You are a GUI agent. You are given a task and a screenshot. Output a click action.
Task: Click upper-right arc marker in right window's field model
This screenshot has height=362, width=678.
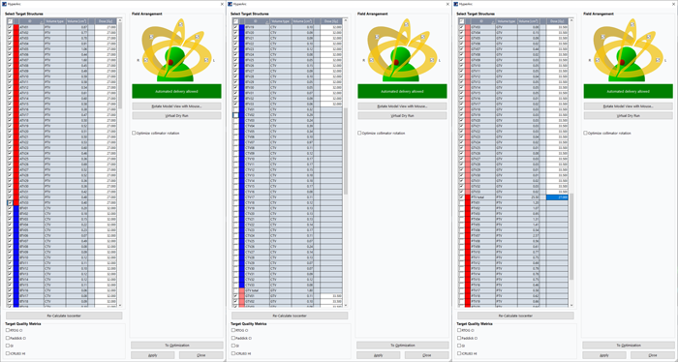(649, 37)
